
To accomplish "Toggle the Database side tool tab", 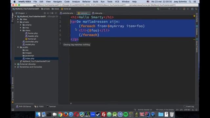I will point(197,30).
